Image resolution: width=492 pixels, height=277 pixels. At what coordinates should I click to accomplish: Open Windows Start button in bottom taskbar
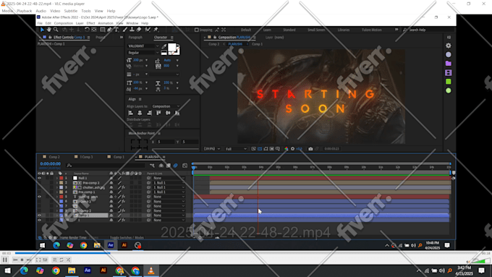[7, 270]
